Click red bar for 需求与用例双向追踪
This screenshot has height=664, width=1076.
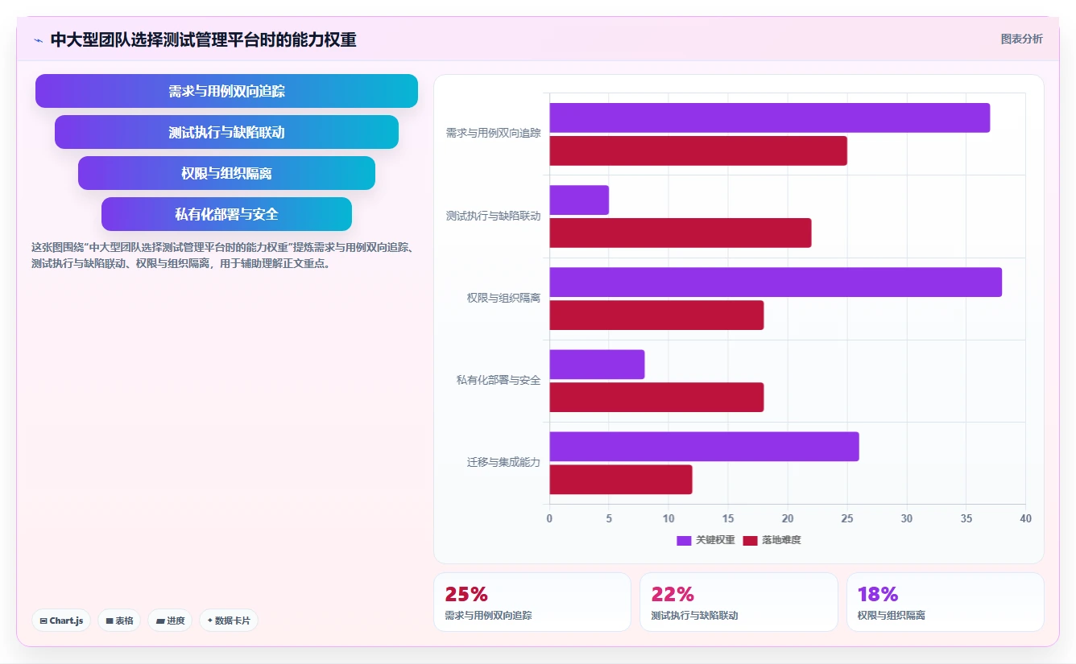[x=698, y=151]
